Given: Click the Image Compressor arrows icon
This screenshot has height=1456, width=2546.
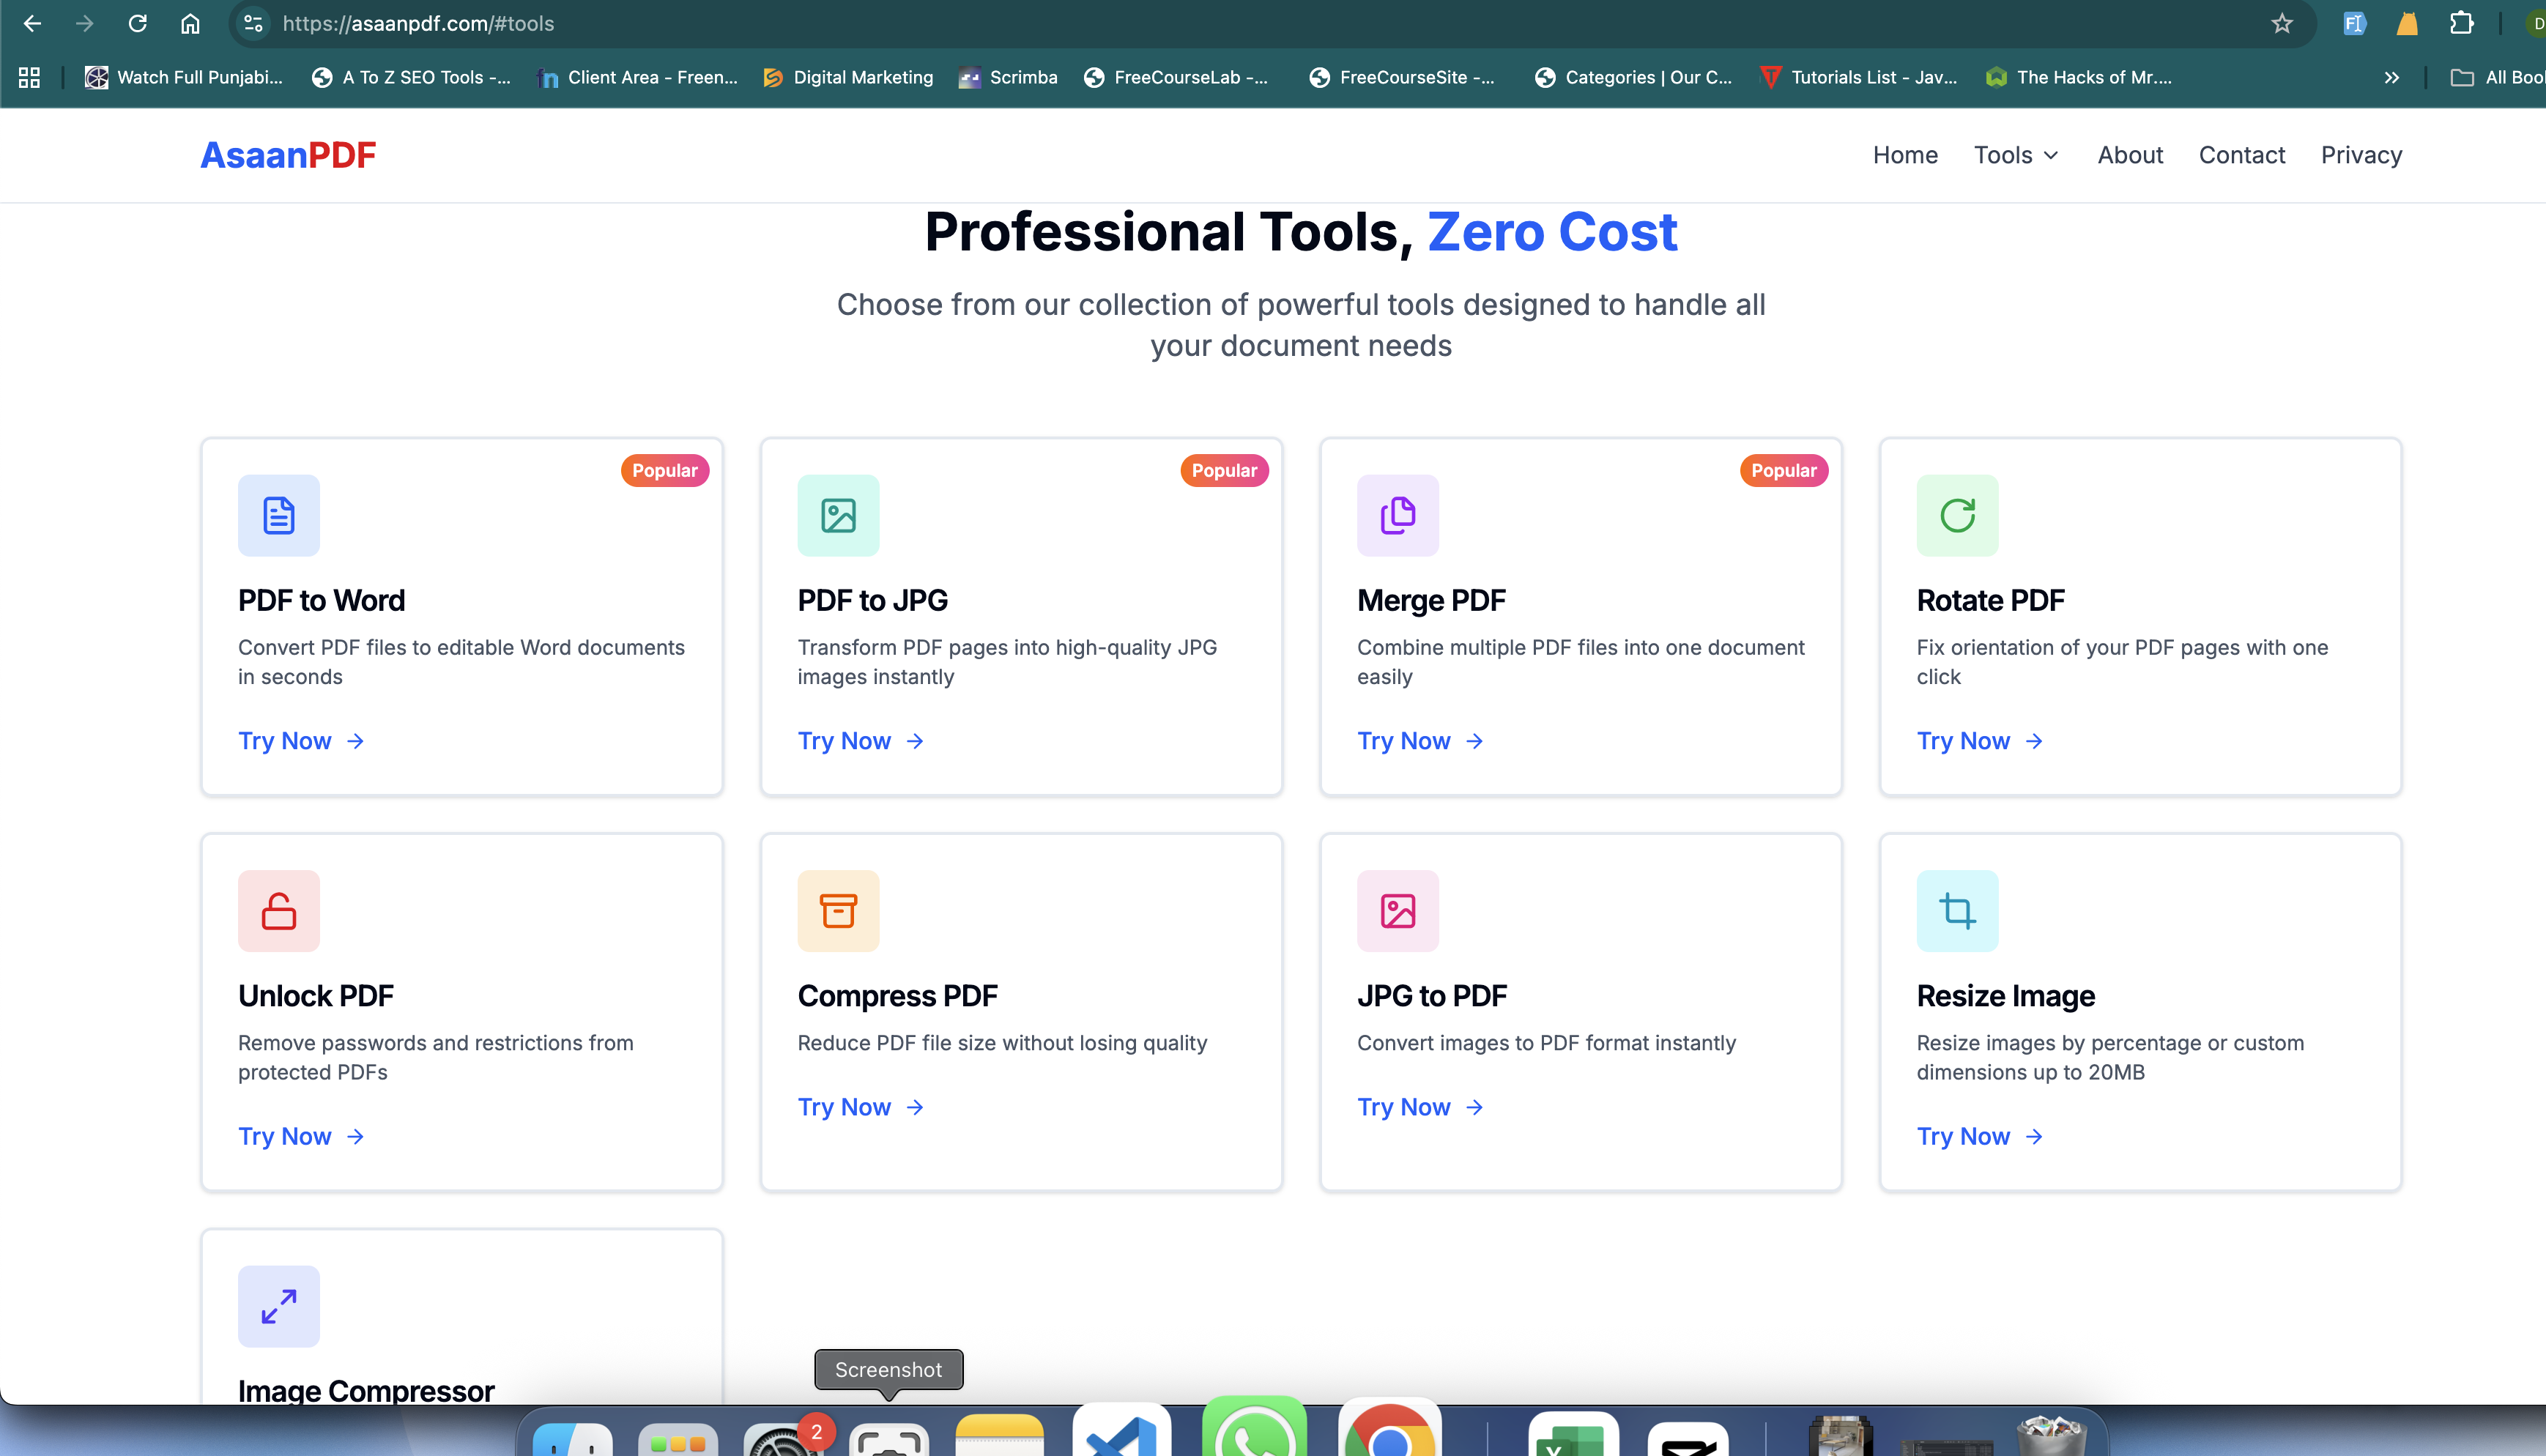Looking at the screenshot, I should [x=278, y=1306].
